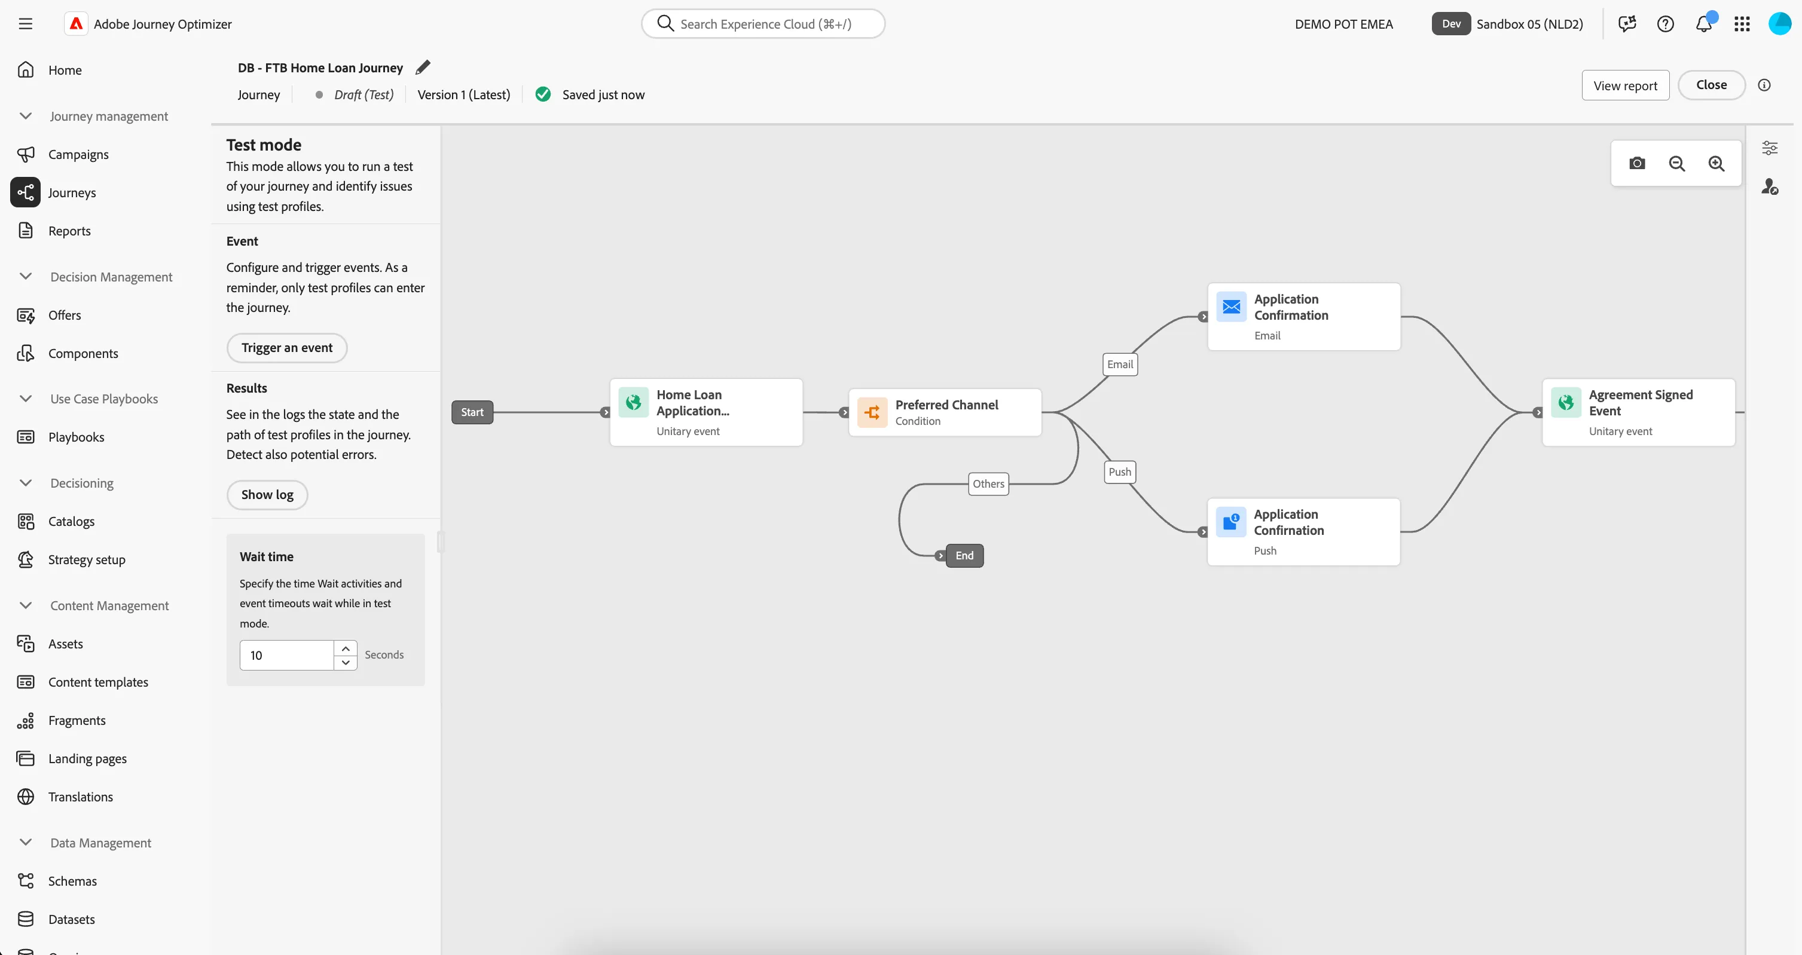Click the Show log button
Screen dimensions: 1802x955
pyautogui.click(x=267, y=494)
